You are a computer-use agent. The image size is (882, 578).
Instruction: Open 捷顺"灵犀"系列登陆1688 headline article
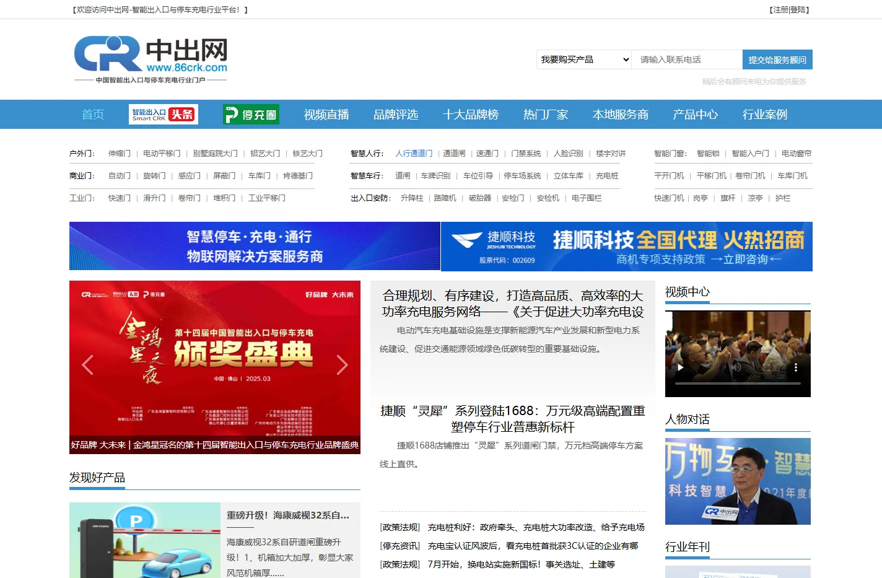coord(513,419)
